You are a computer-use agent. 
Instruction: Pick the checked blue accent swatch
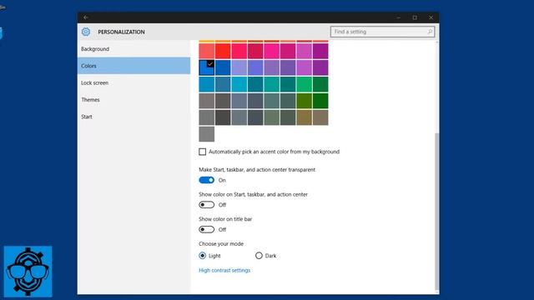(x=207, y=67)
